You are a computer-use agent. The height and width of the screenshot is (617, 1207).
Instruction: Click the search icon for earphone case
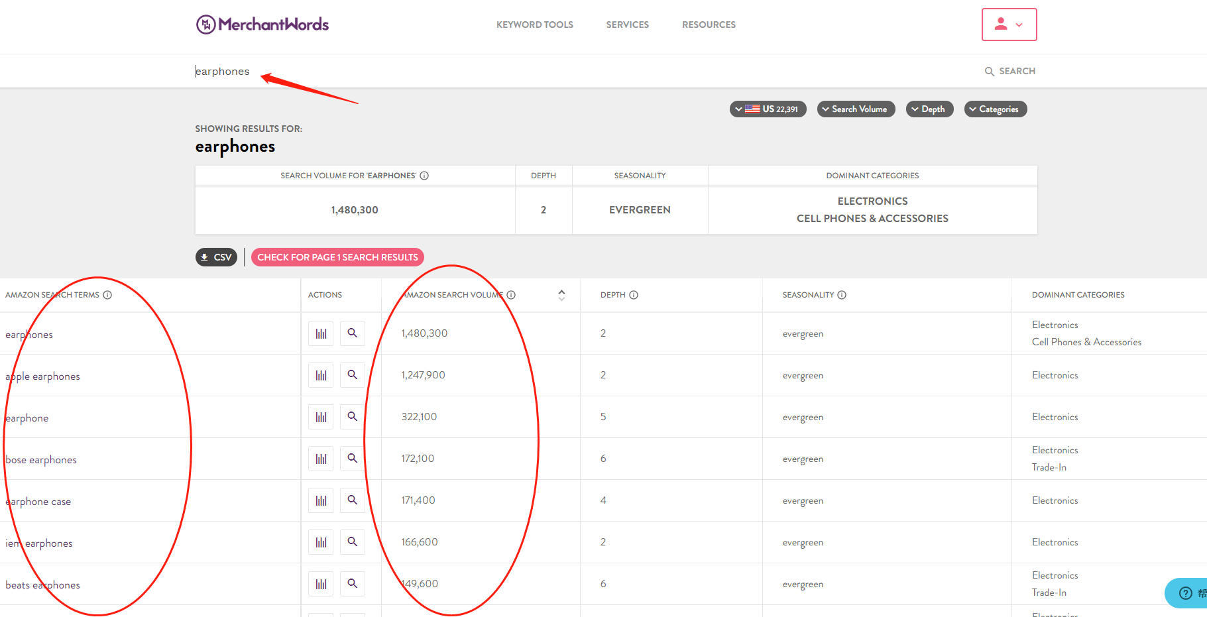[x=353, y=500]
